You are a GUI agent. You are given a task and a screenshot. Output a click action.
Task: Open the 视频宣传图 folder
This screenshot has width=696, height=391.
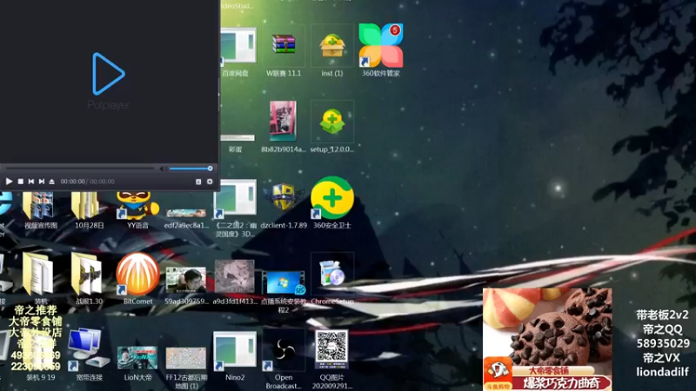pos(40,210)
